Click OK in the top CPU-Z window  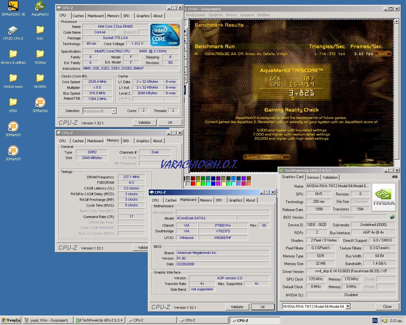170,123
